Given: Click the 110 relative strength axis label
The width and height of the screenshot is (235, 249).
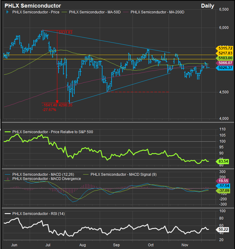Looking at the screenshot, I should (223, 129).
